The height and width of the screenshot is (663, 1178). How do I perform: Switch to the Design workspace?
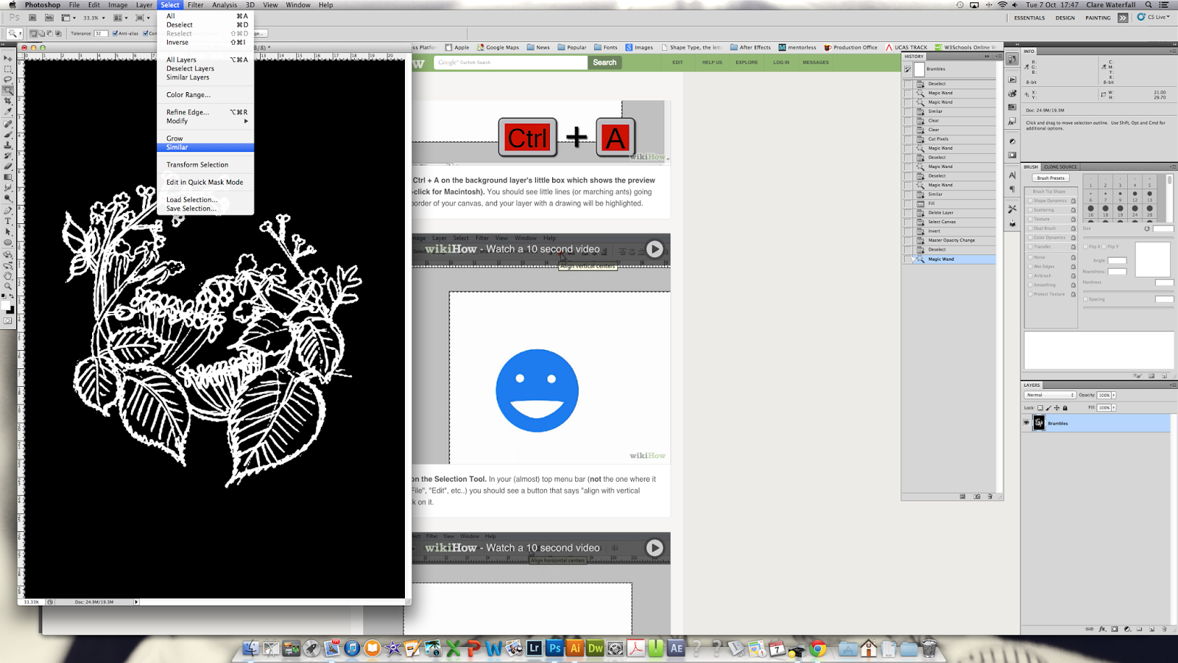tap(1065, 18)
